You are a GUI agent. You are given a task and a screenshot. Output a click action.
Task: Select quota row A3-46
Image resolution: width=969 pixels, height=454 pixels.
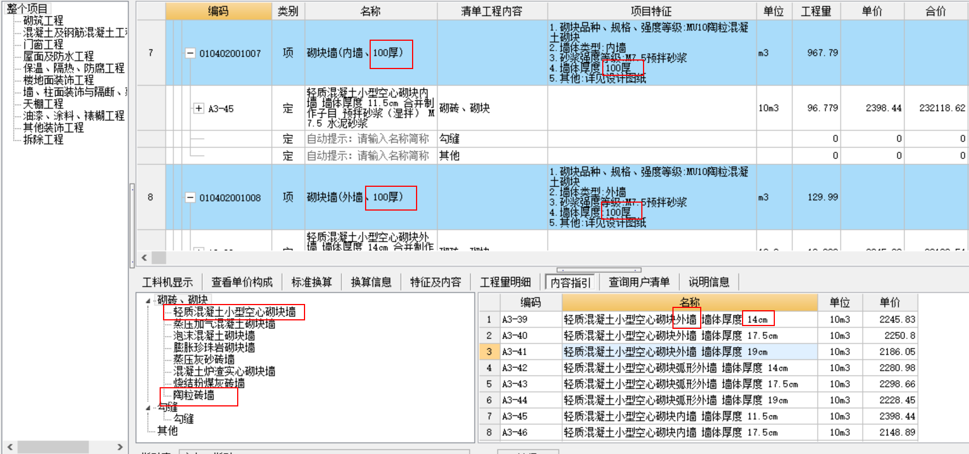click(x=698, y=432)
